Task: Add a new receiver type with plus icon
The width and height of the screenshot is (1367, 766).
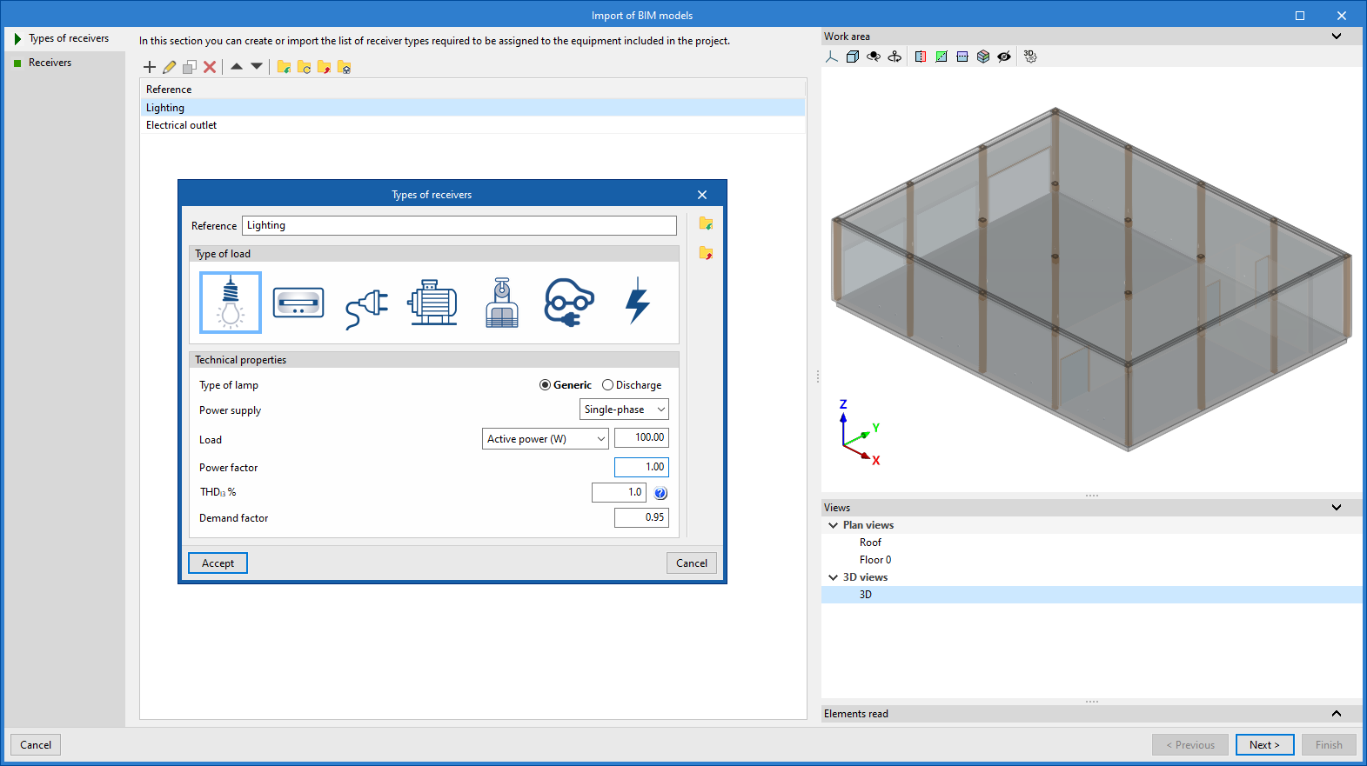Action: tap(150, 67)
